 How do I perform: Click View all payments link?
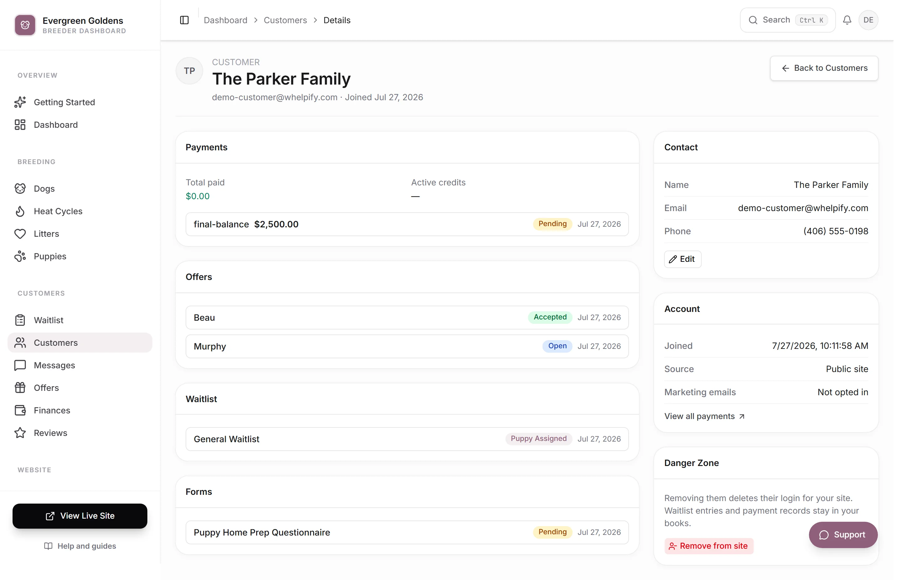tap(704, 417)
